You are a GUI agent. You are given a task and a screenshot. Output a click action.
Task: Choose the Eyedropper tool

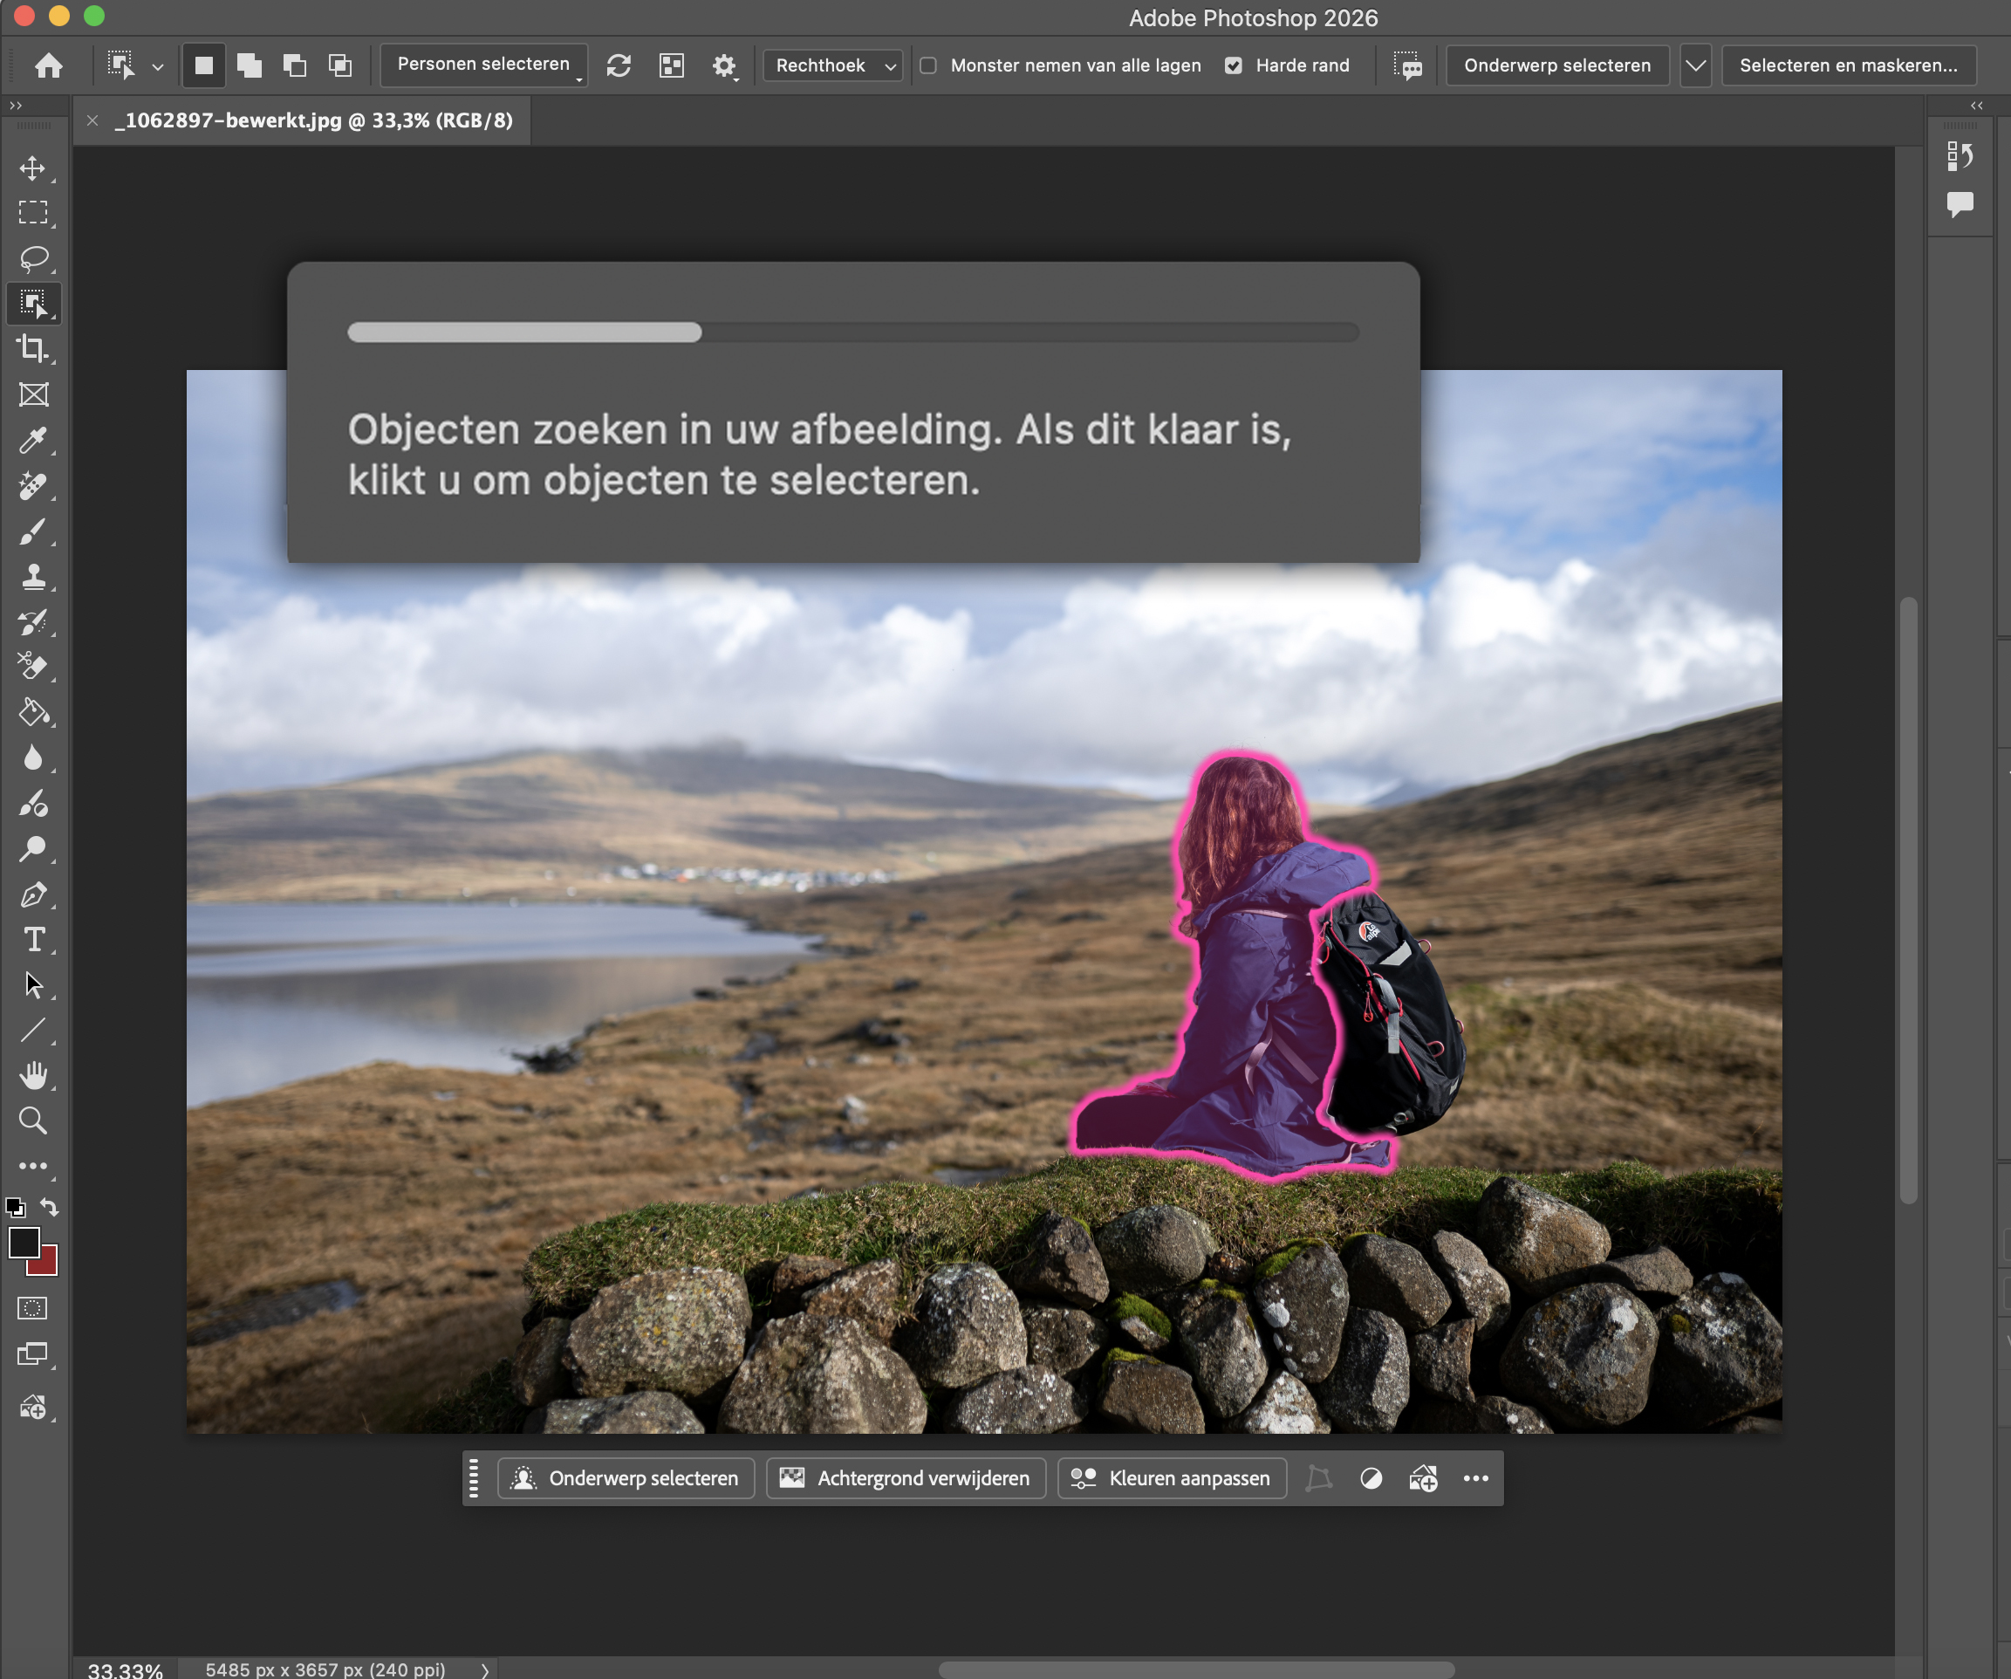32,440
